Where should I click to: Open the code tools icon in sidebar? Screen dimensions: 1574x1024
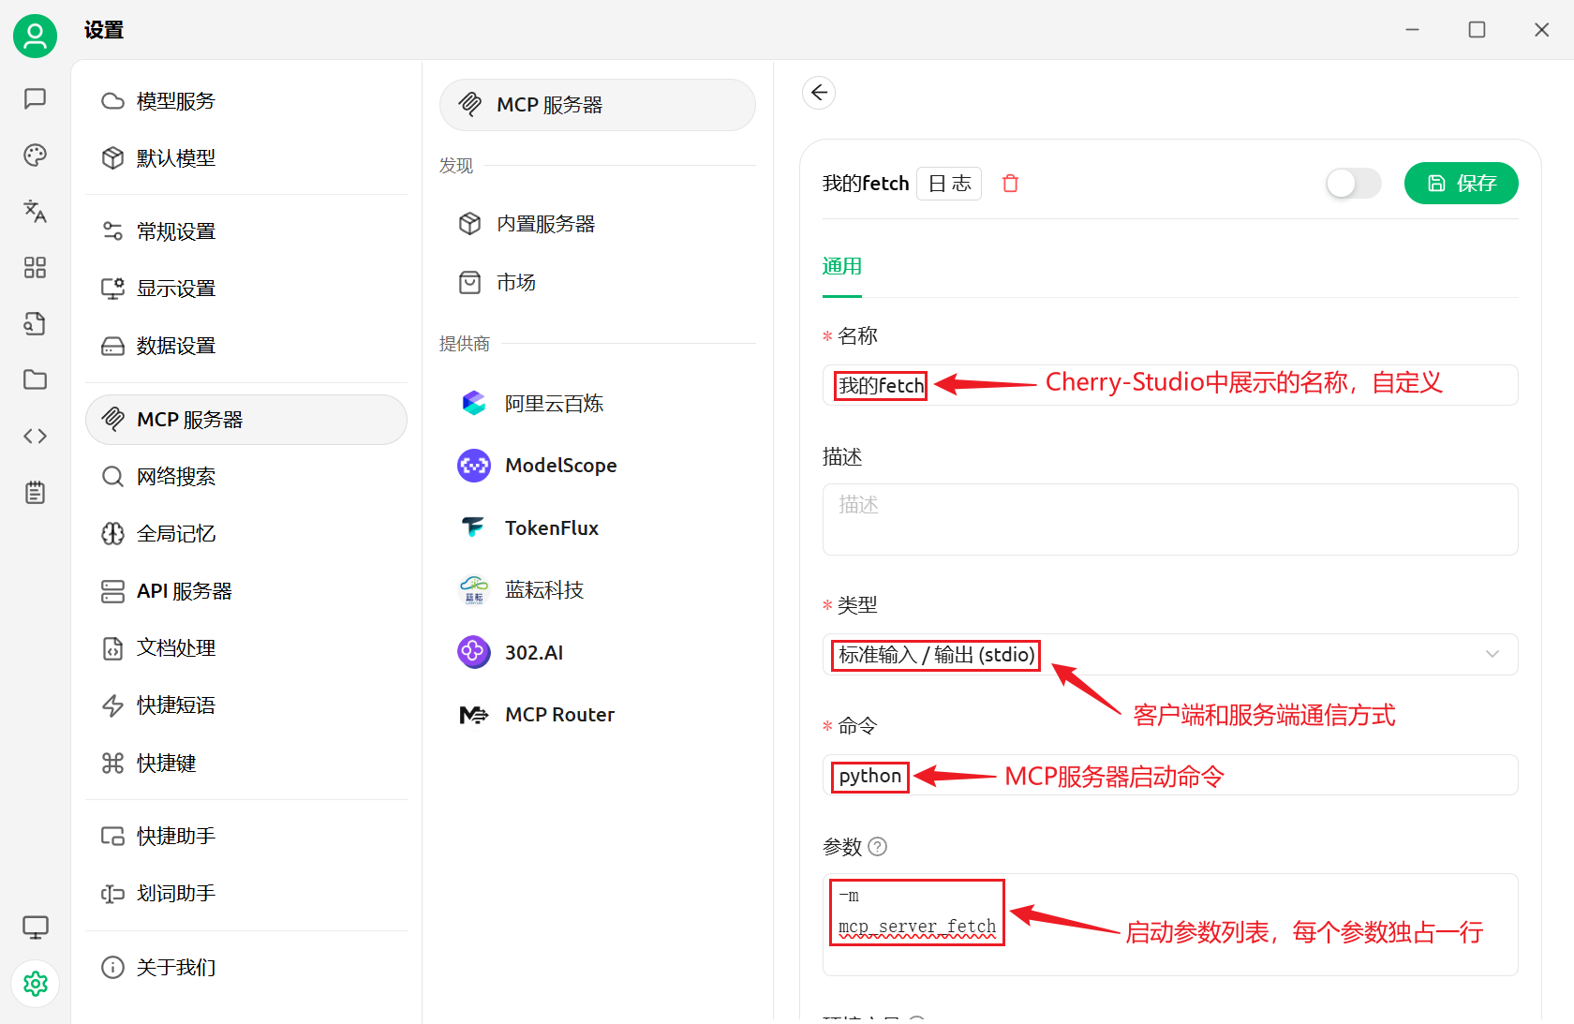tap(35, 436)
